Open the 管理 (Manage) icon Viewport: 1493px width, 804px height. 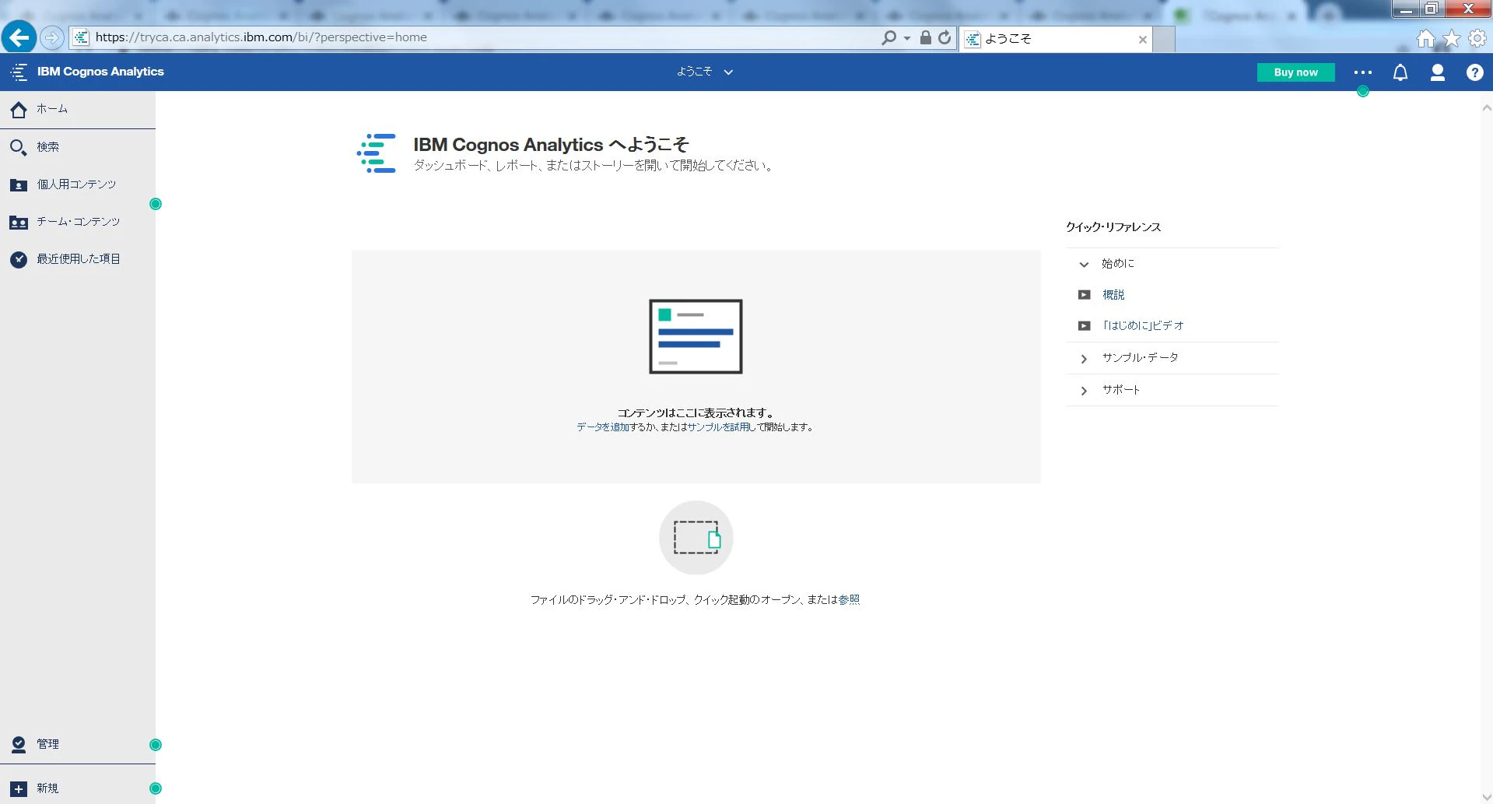click(19, 745)
